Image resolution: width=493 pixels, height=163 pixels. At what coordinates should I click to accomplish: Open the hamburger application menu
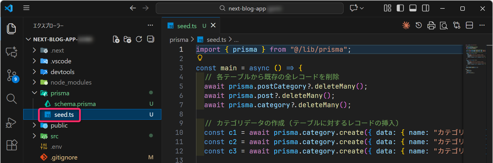pos(26,8)
